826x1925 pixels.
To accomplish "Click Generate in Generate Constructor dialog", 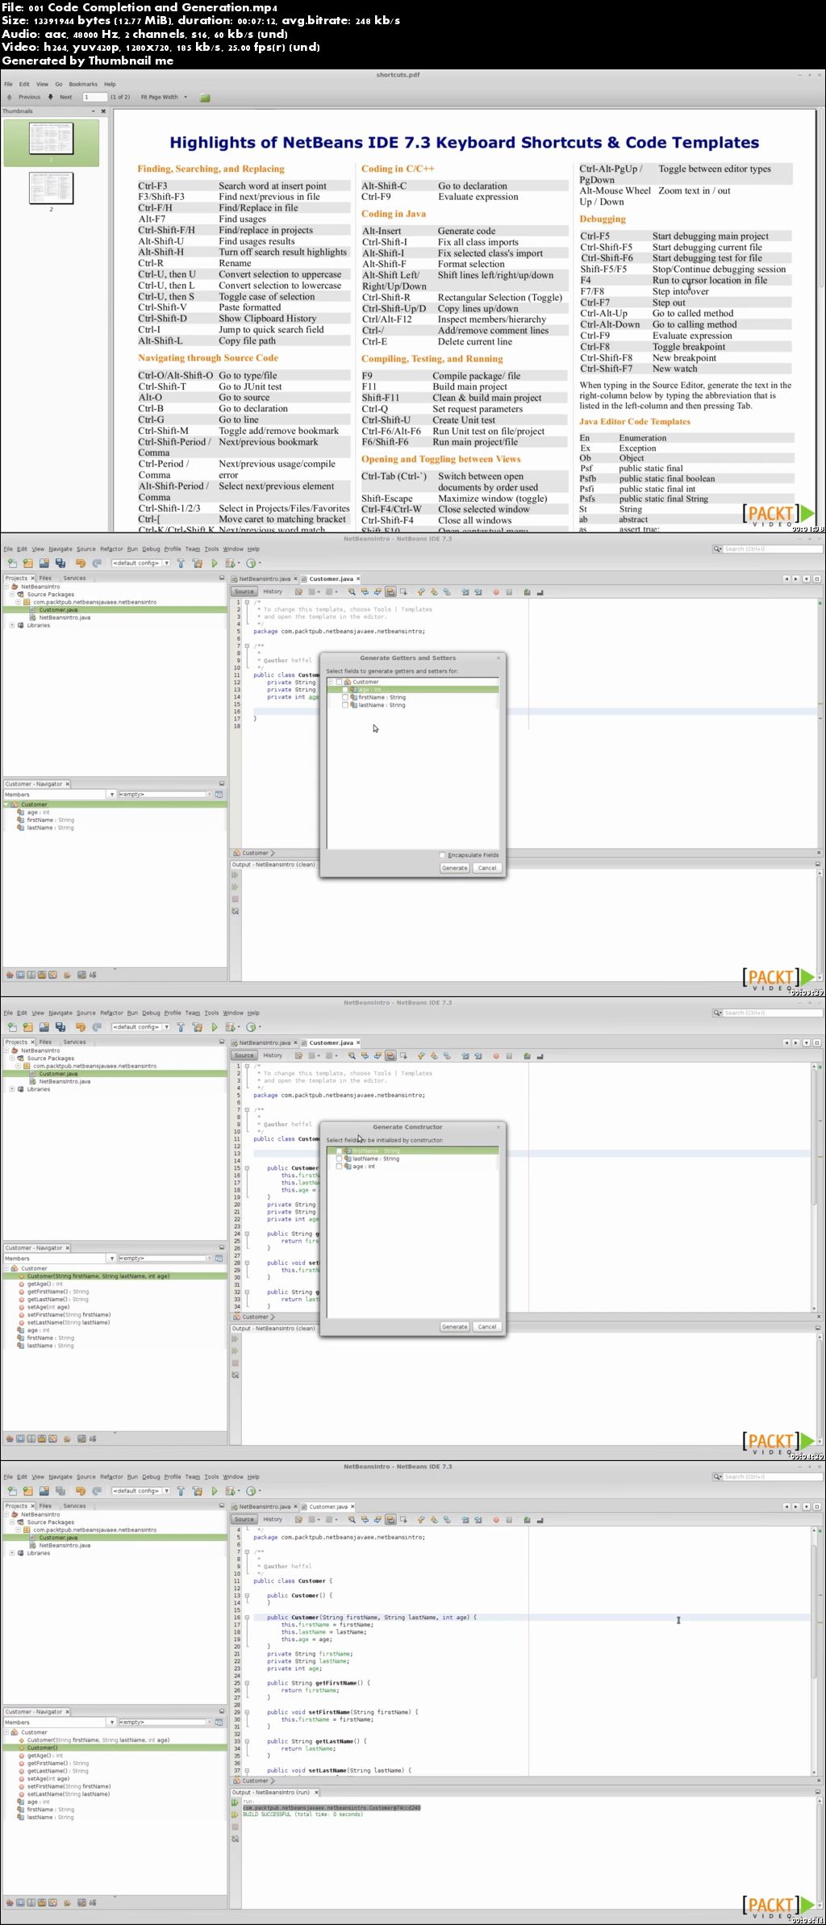I will point(454,1326).
